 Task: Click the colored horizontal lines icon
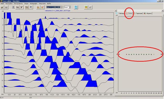pos(86,7)
